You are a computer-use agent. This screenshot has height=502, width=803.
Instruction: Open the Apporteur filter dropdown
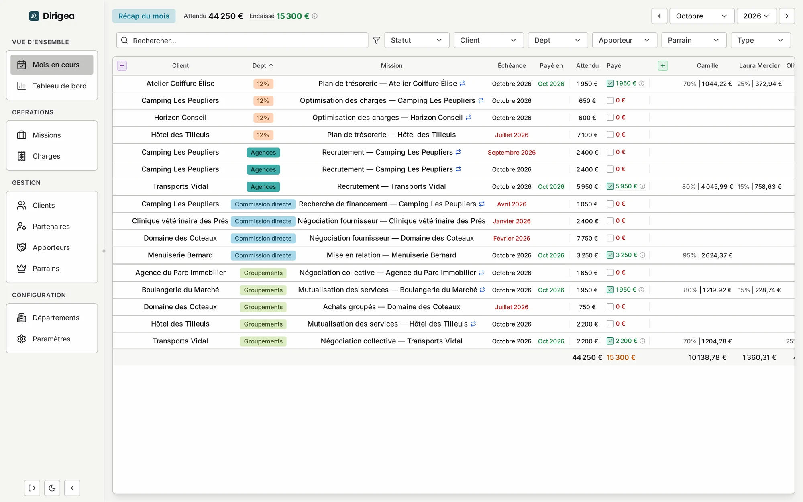624,40
